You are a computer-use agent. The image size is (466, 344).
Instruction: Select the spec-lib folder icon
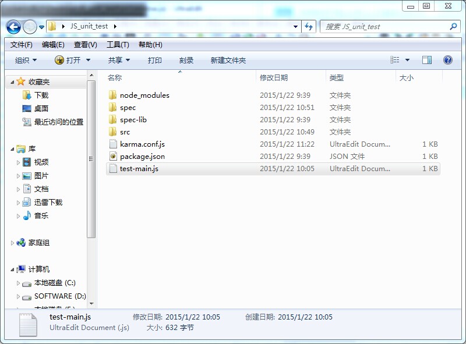(112, 119)
